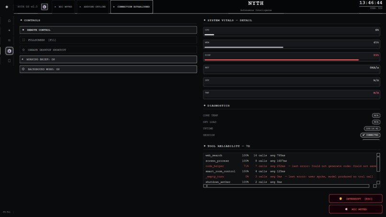386x217 pixels.
Task: Select the screen_process row
Action: point(290,161)
